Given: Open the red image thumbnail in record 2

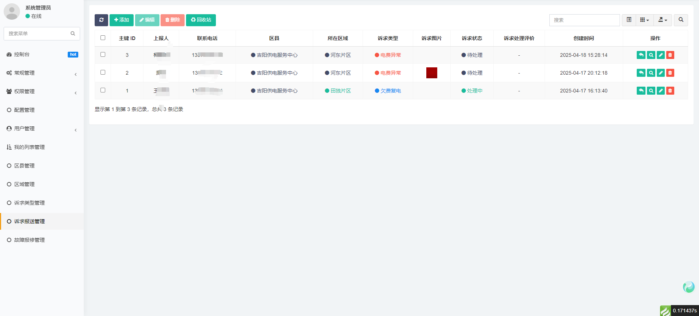Looking at the screenshot, I should pyautogui.click(x=431, y=73).
